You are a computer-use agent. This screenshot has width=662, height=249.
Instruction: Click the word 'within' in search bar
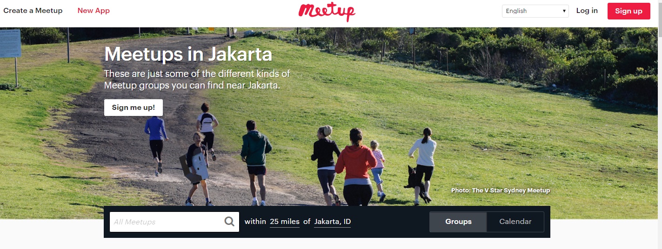(255, 222)
